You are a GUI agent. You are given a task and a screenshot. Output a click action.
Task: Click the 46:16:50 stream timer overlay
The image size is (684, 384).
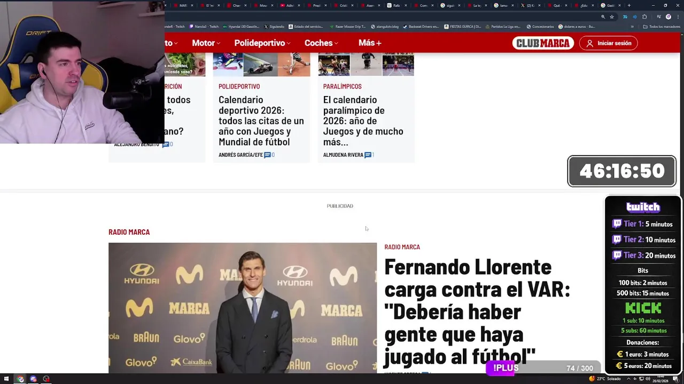(x=622, y=171)
